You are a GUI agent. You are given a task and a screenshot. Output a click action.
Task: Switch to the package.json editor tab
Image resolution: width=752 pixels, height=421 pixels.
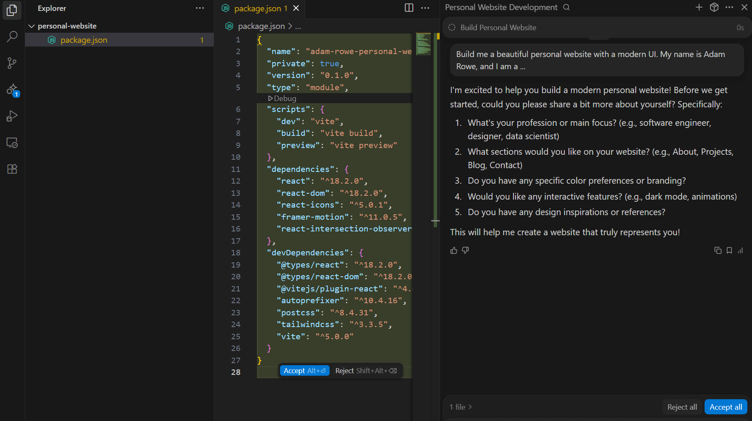click(257, 8)
